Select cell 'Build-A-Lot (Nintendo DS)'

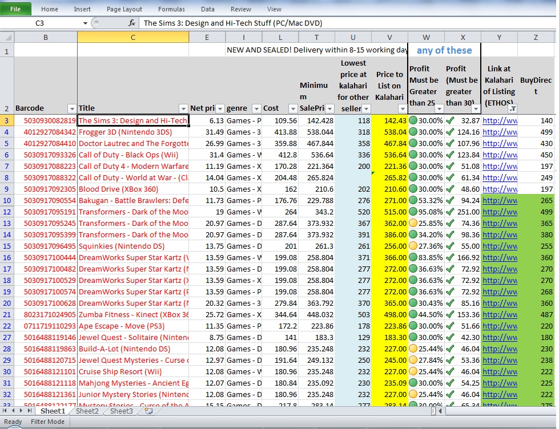coord(133,349)
